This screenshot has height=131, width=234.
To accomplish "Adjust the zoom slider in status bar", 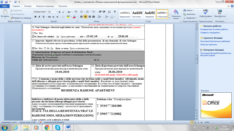I will click(222, 122).
